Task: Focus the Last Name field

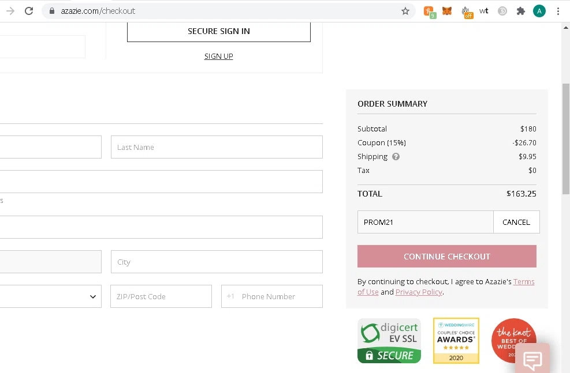Action: [x=216, y=147]
